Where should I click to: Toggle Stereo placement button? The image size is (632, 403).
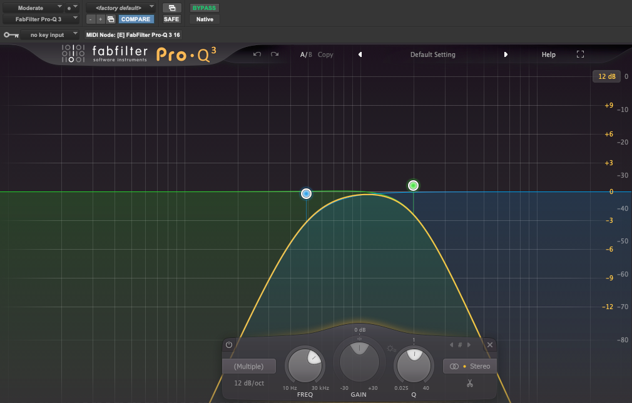coord(470,366)
